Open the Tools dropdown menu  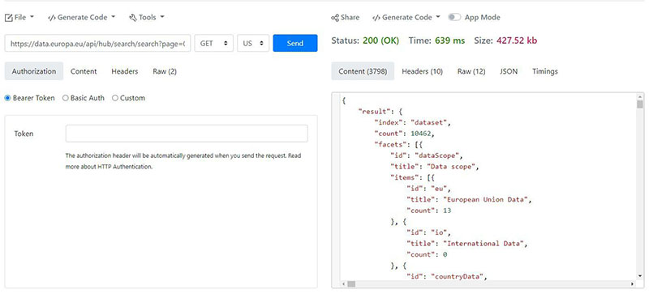147,17
